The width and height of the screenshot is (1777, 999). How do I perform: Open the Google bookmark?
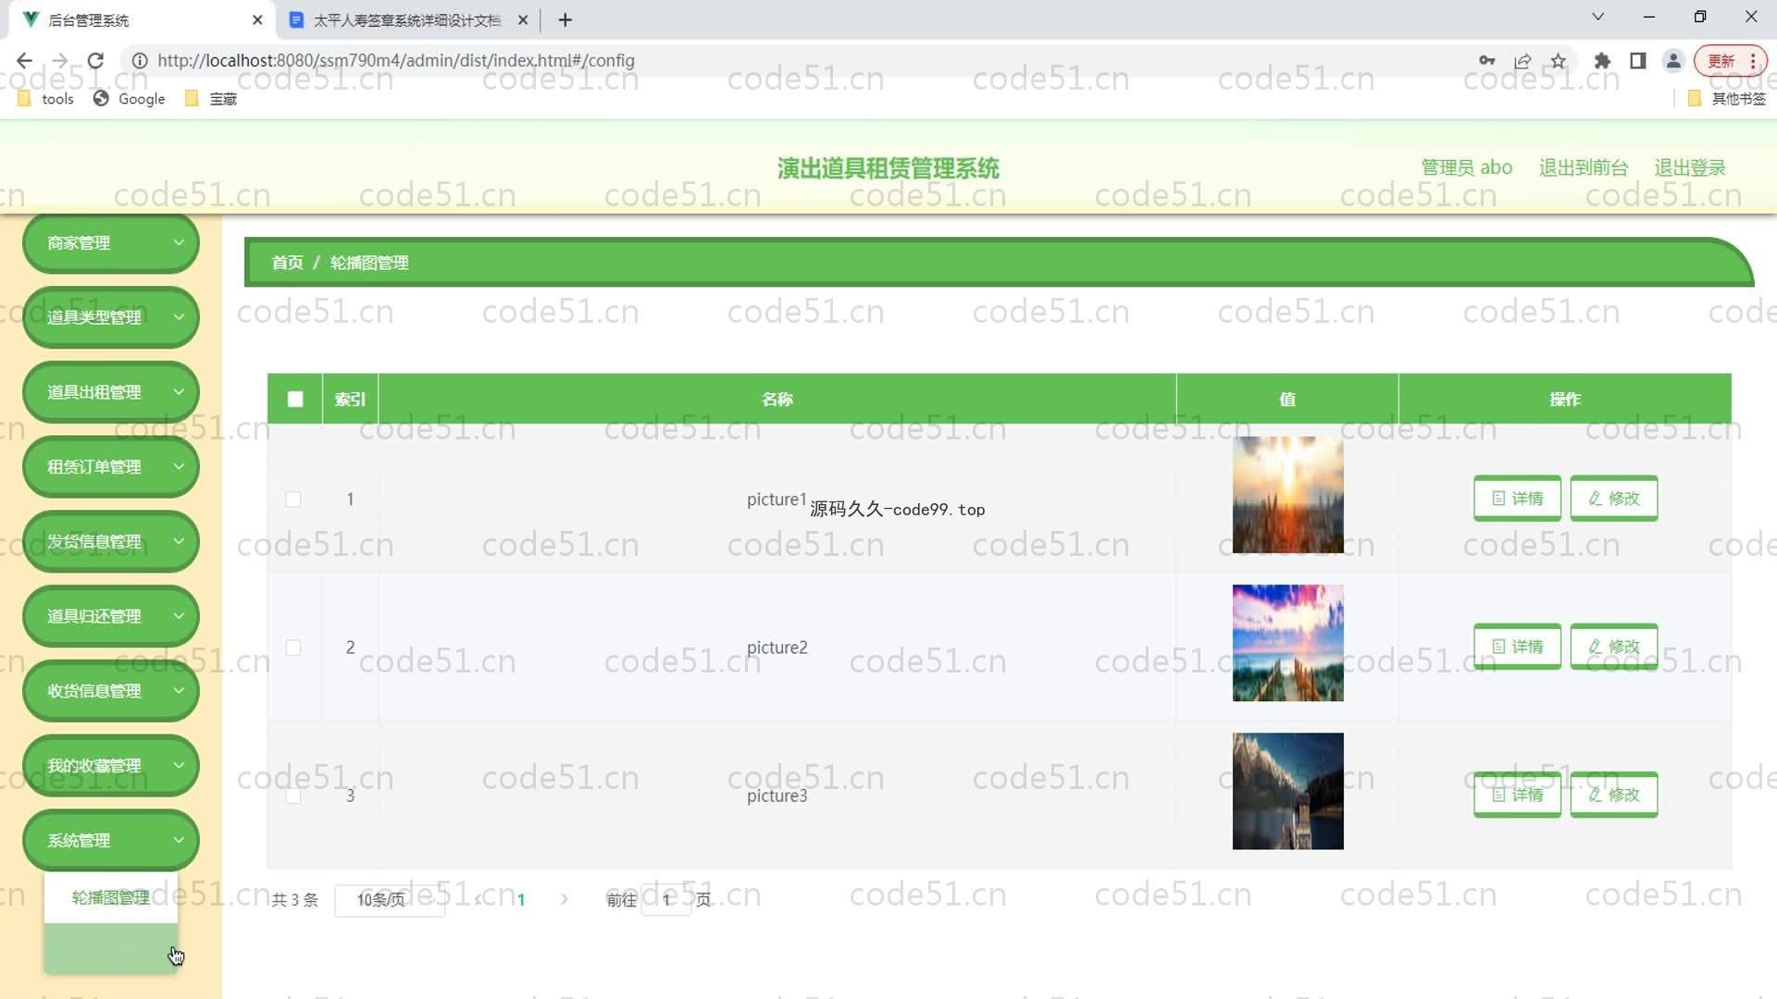129,98
